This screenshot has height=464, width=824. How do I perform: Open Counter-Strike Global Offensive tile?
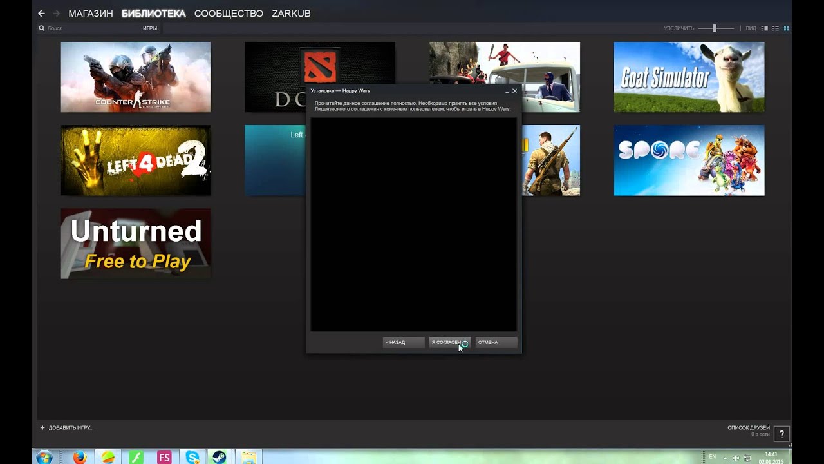tap(135, 77)
